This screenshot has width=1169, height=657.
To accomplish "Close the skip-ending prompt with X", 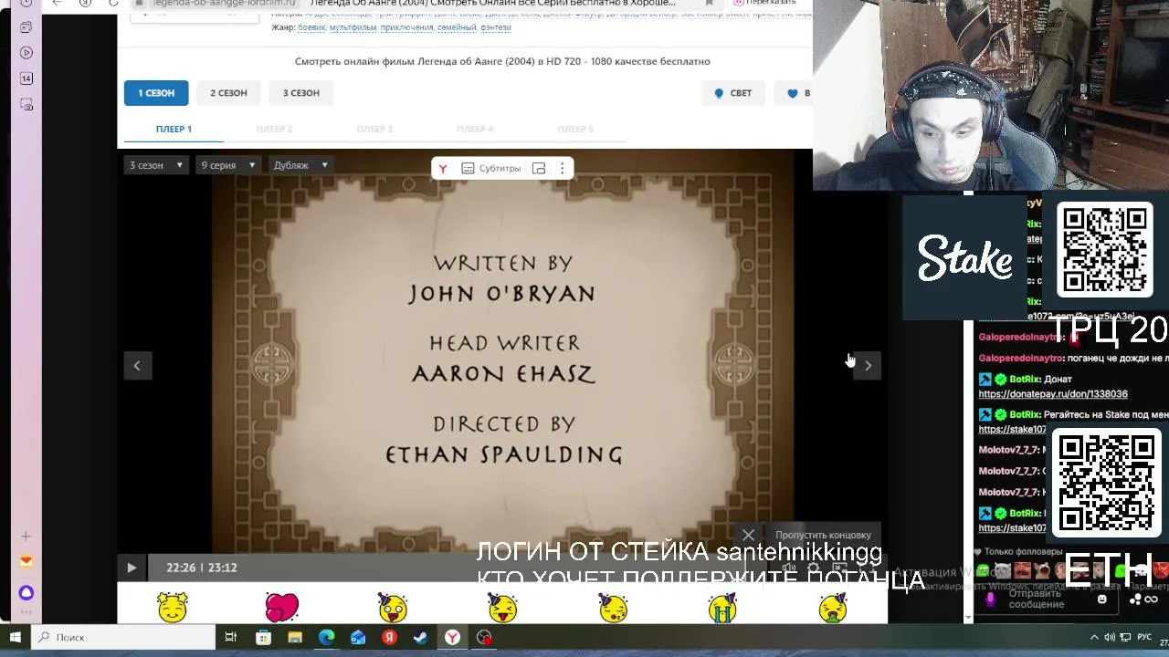I will [748, 536].
